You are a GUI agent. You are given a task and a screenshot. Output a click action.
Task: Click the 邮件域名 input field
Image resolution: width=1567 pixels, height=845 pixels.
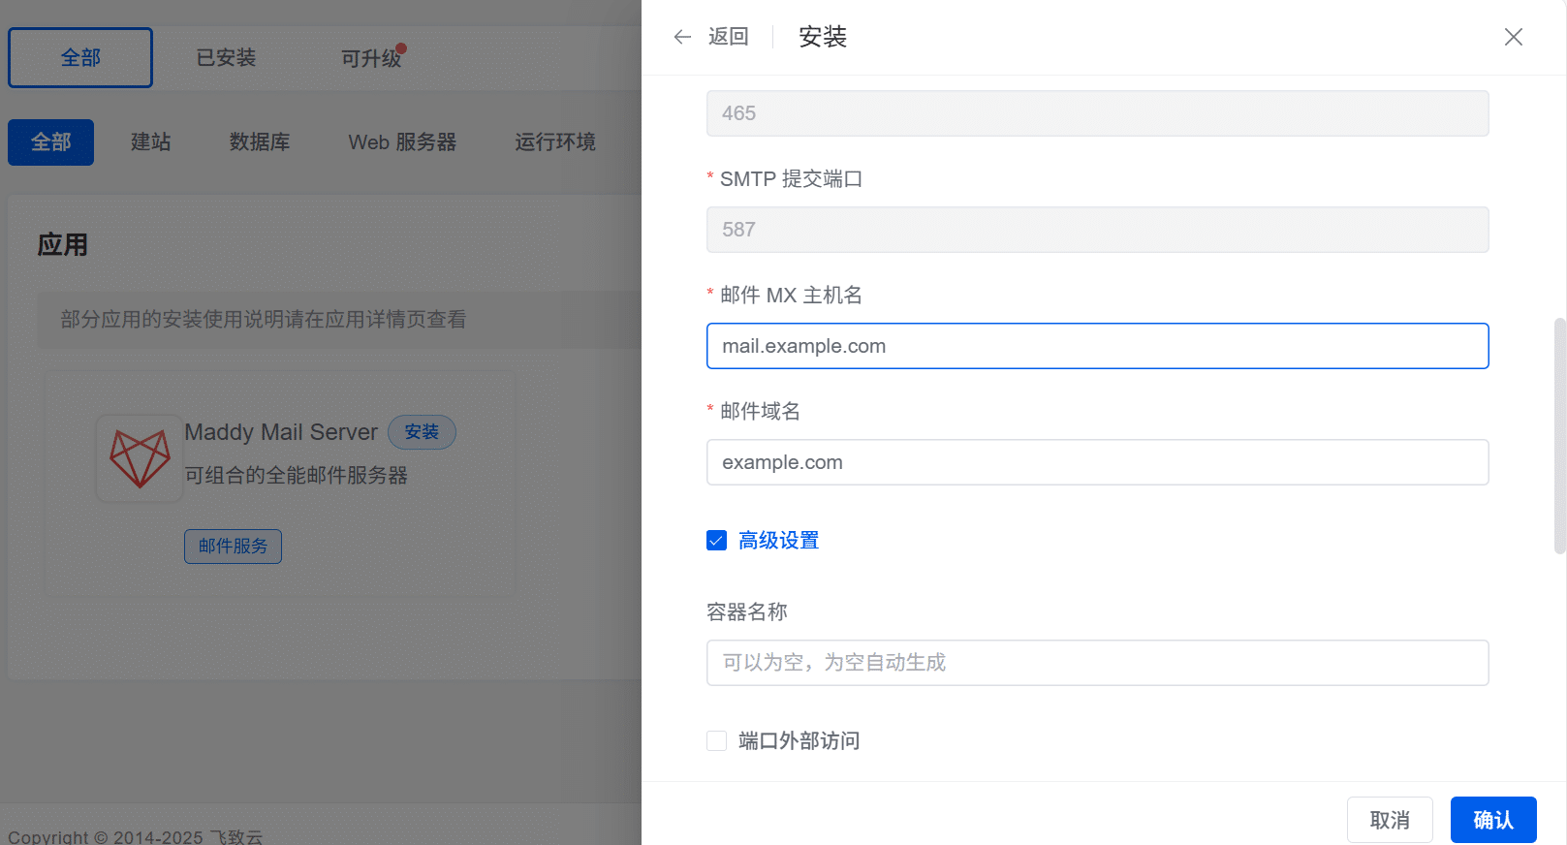click(x=1097, y=462)
